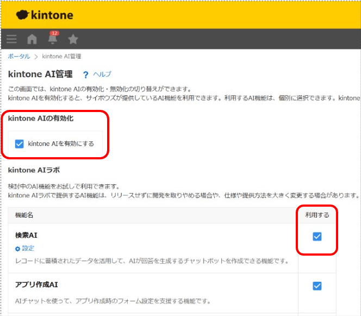Click the 検索AI feature name
The width and height of the screenshot is (361, 316).
tap(26, 235)
